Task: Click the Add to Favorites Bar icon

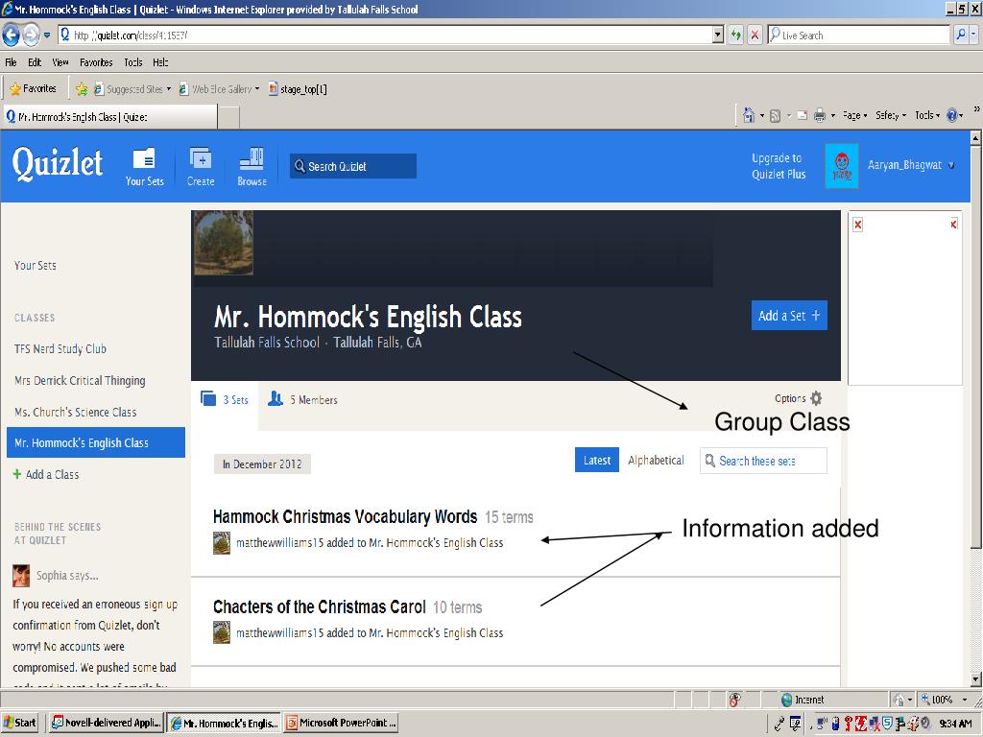Action: 82,89
